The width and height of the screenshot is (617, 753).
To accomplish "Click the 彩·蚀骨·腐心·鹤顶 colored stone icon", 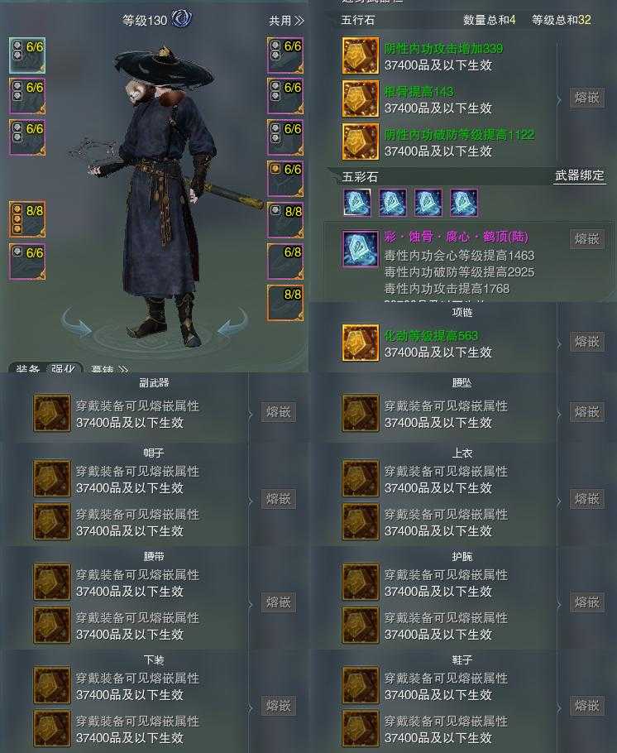I will pos(360,249).
